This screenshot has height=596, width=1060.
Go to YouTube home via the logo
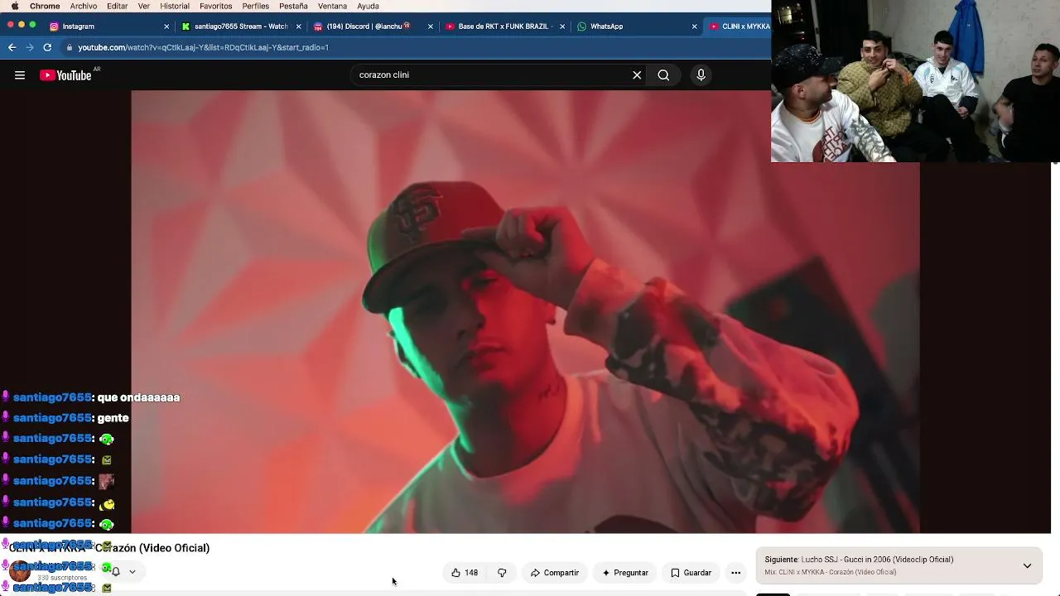click(65, 75)
